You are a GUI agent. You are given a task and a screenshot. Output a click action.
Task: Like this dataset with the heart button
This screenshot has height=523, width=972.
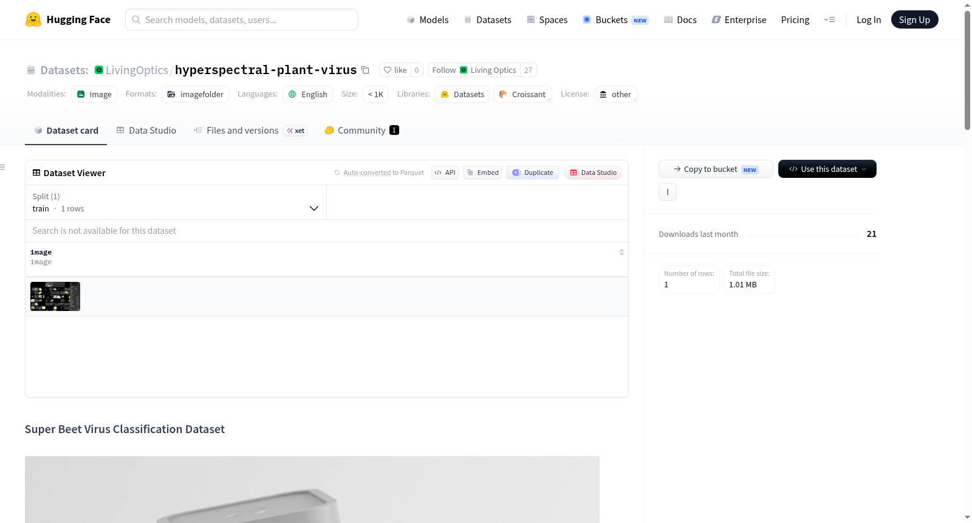click(x=395, y=70)
